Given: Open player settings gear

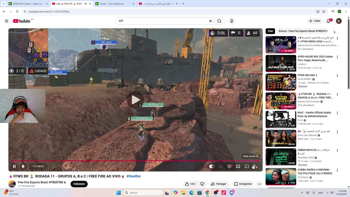Looking at the screenshot, I should [229, 166].
